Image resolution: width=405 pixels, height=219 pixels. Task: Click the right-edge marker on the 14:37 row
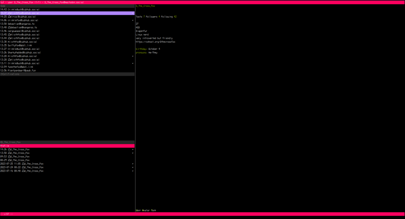(133, 13)
